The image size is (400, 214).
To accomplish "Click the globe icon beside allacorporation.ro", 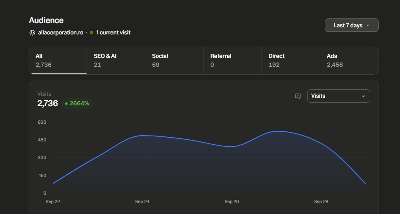I will (x=32, y=33).
